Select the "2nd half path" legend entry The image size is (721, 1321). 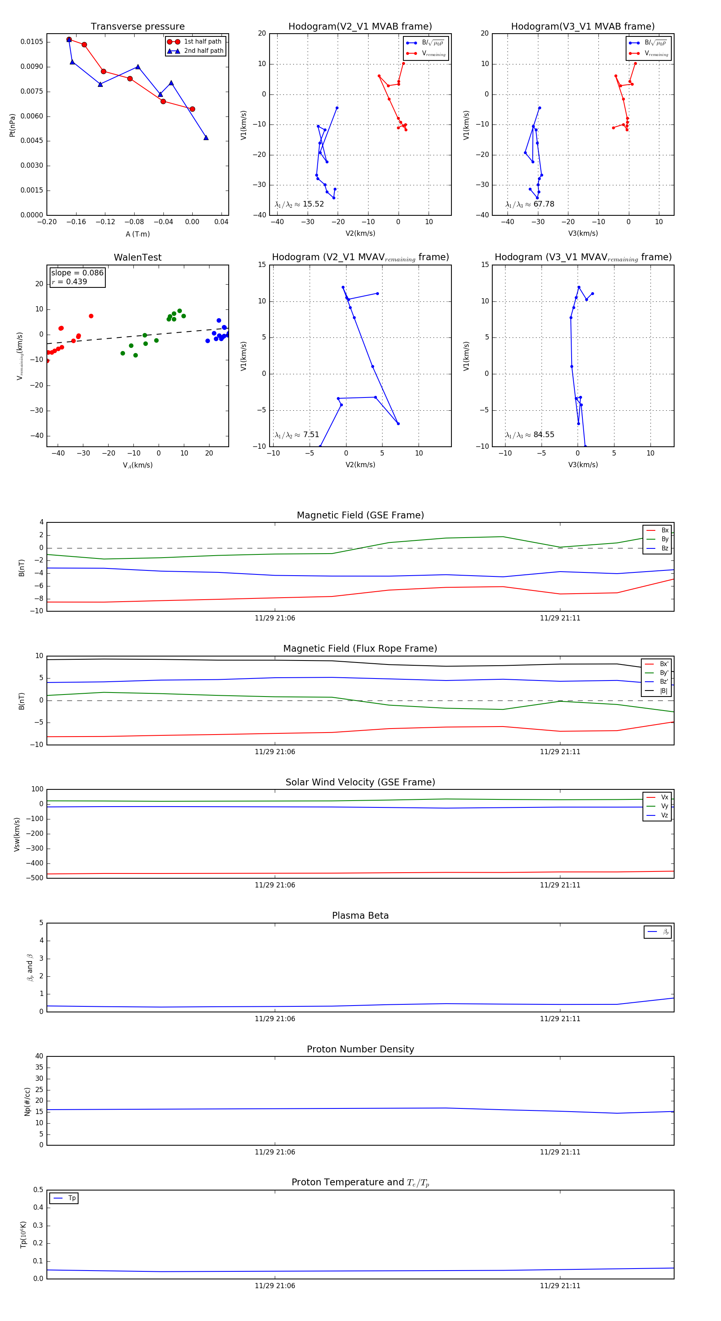point(195,51)
